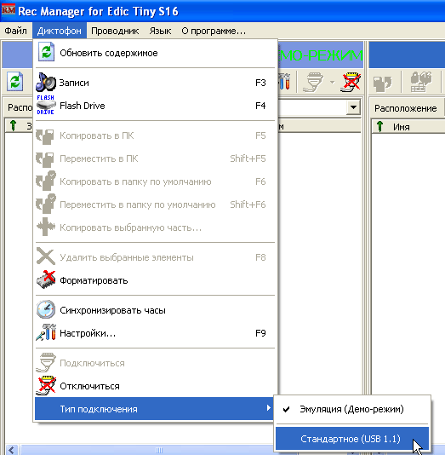Click the disabled Подключиться entry
445x455 pixels.
[155, 363]
